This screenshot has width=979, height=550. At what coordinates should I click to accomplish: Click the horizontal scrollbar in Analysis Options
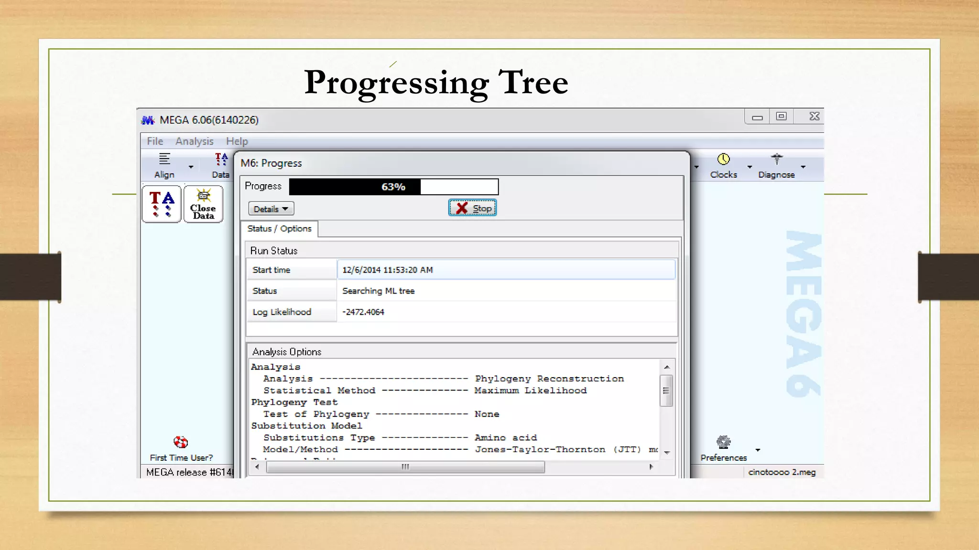405,467
